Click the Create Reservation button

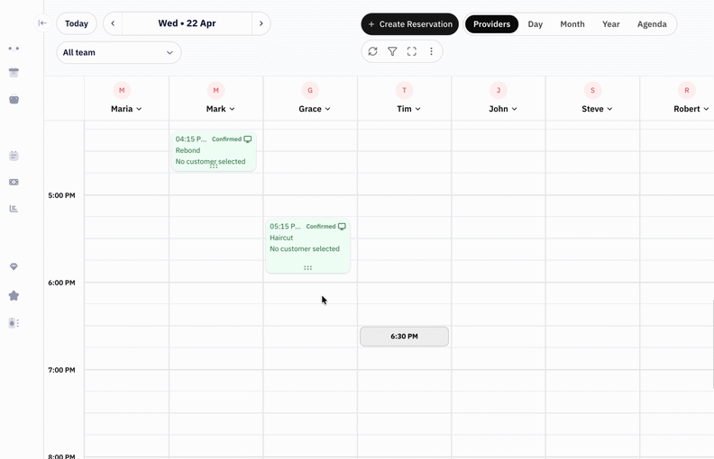(x=410, y=24)
